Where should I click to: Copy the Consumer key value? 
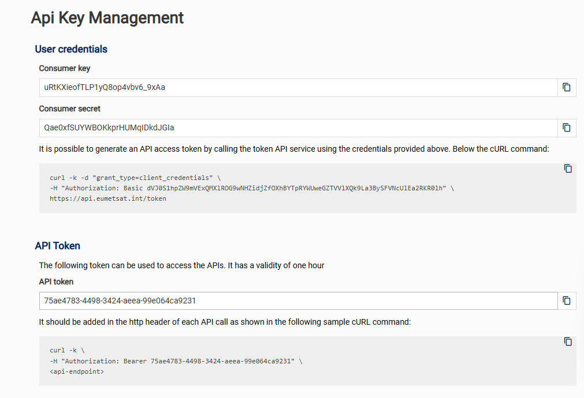click(567, 87)
